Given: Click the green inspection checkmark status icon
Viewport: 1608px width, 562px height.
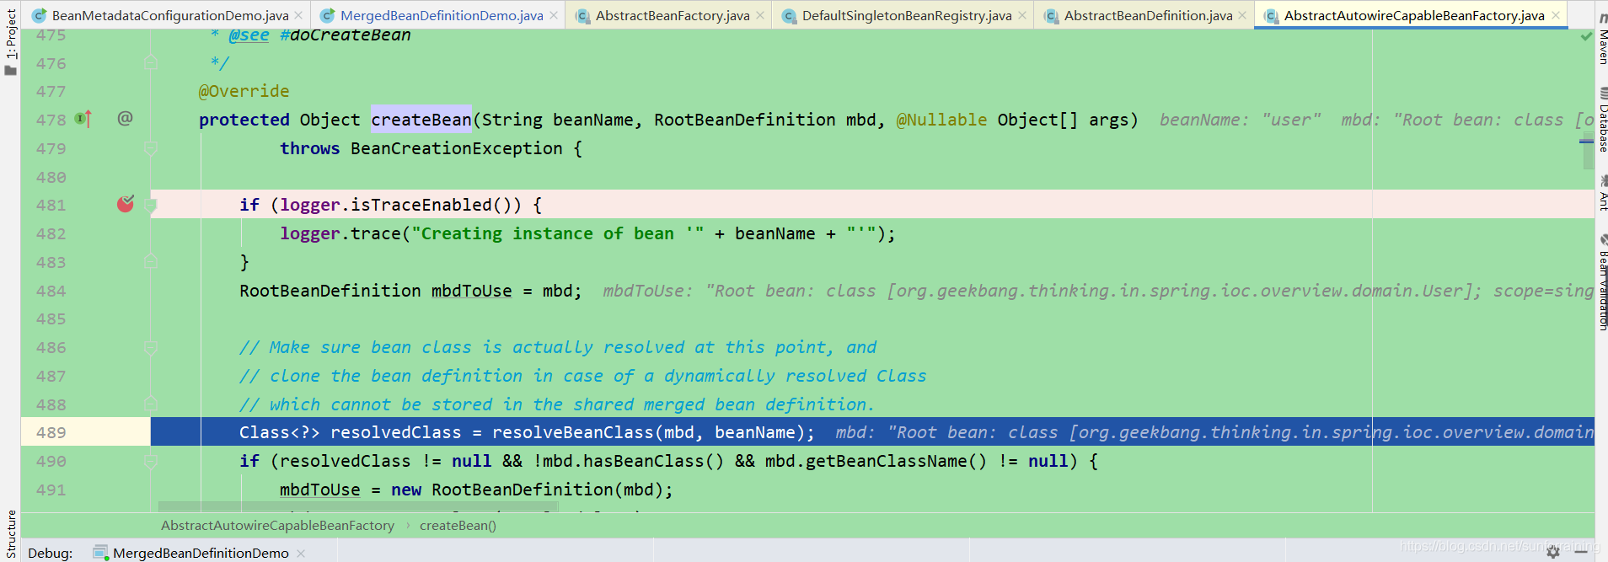Looking at the screenshot, I should coord(1587,36).
